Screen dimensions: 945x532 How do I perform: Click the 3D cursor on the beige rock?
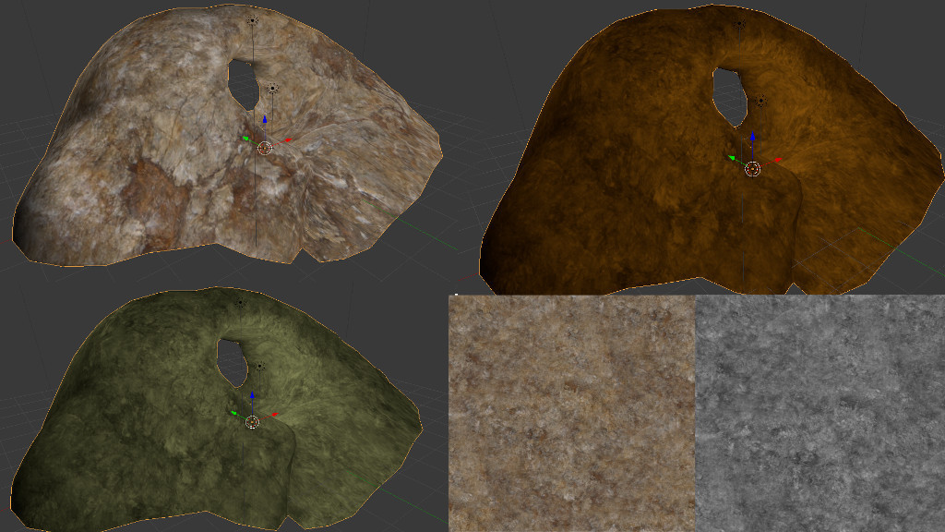(265, 148)
